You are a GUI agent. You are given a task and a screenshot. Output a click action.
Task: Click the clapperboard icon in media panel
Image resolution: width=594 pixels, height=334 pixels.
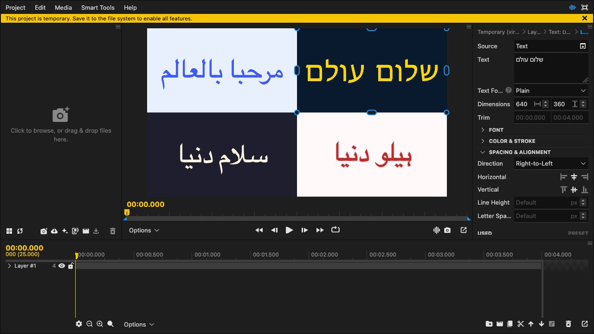tap(86, 231)
